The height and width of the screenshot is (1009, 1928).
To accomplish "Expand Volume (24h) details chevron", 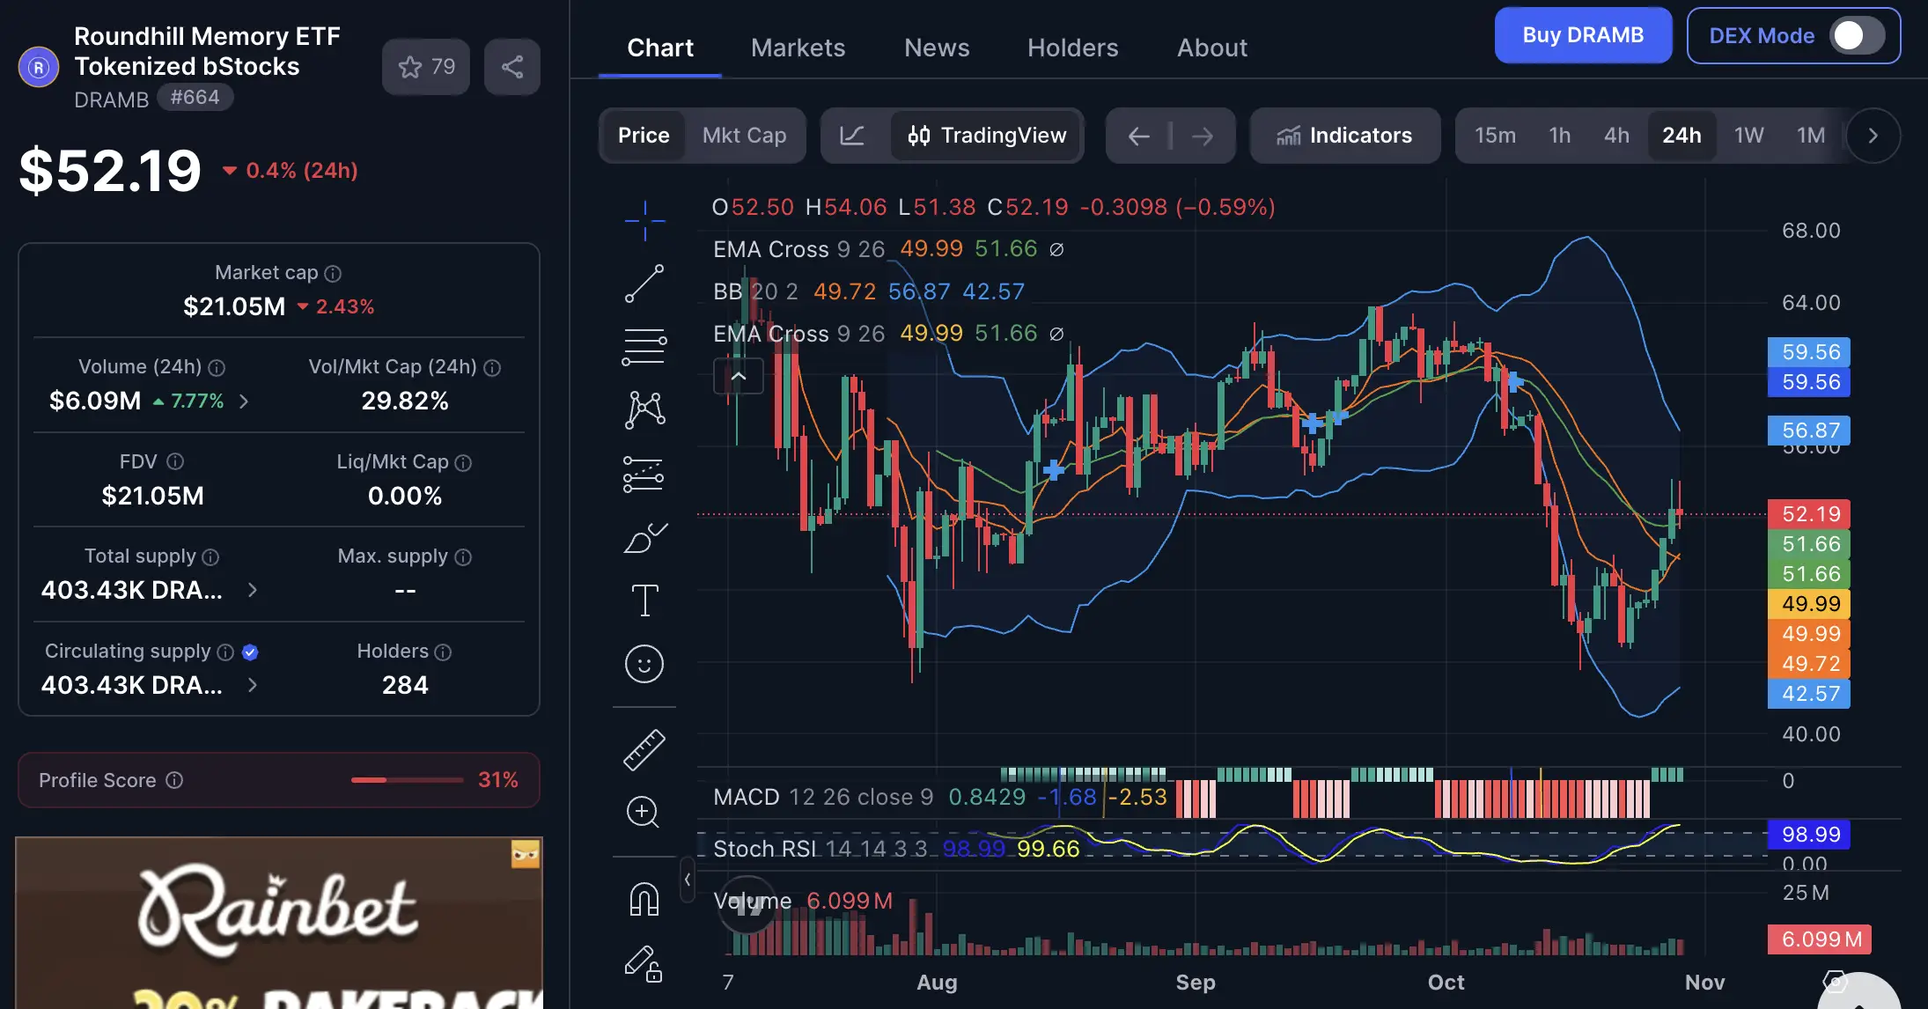I will 244,401.
